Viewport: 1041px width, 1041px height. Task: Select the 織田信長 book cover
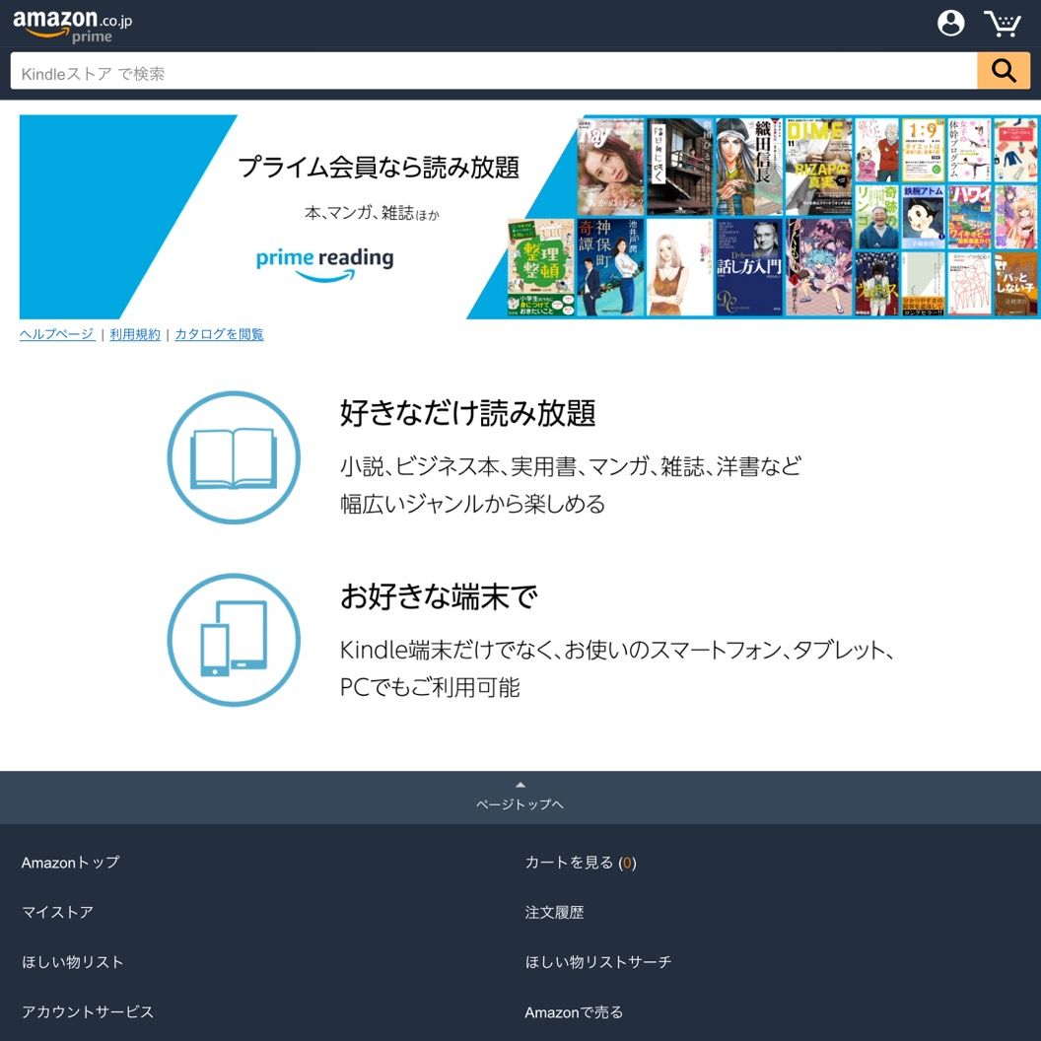point(748,167)
